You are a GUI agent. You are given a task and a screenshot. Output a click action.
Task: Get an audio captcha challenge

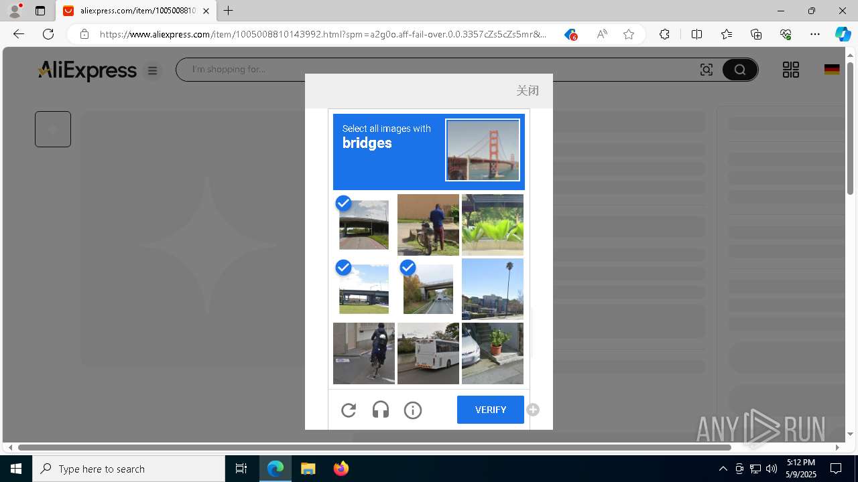(x=381, y=410)
